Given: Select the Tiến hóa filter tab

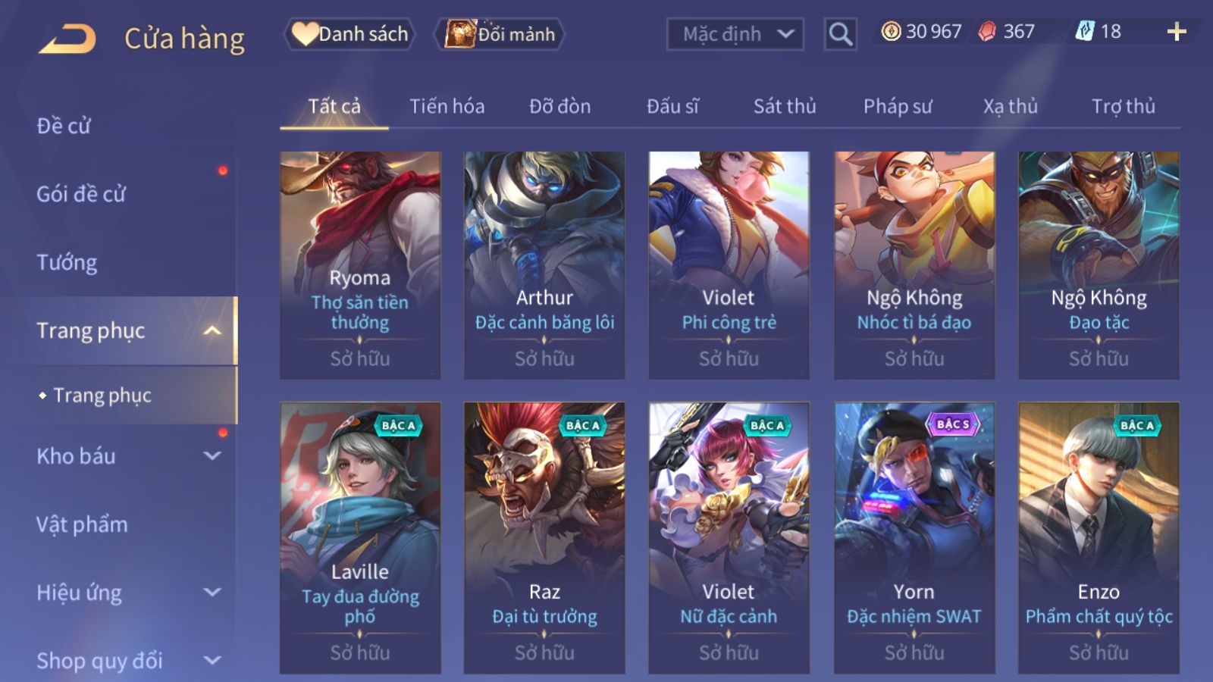Looking at the screenshot, I should pyautogui.click(x=447, y=106).
